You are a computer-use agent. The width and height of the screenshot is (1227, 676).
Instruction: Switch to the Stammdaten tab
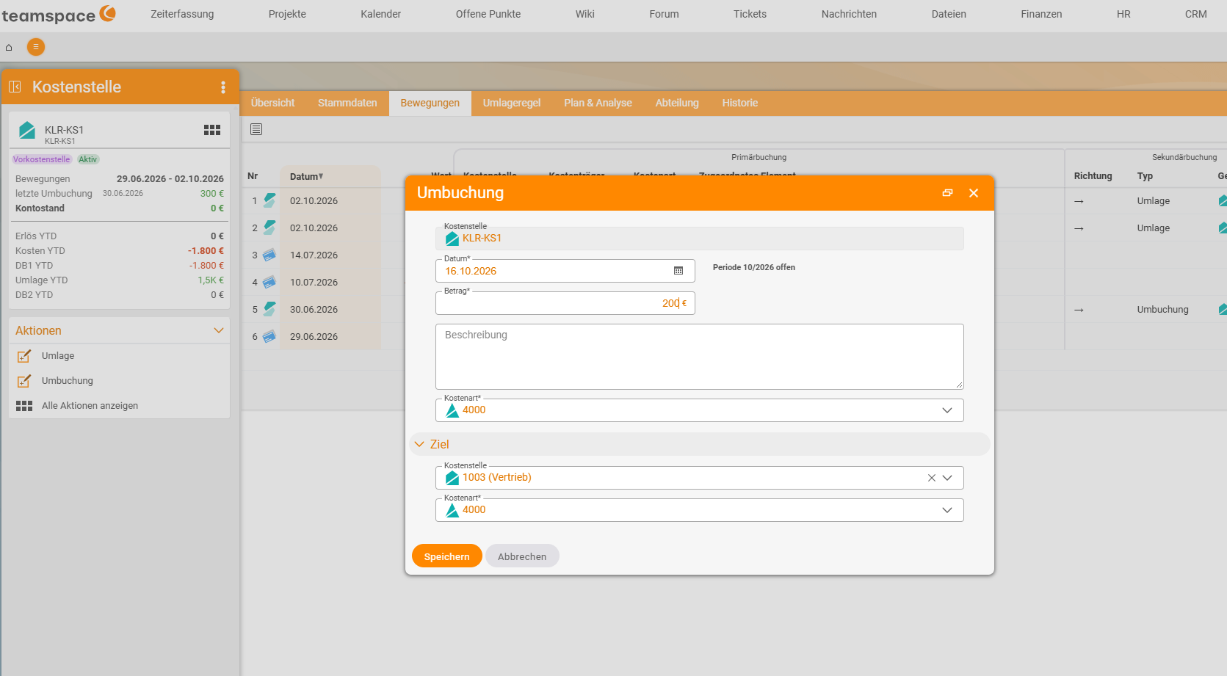[x=347, y=103]
